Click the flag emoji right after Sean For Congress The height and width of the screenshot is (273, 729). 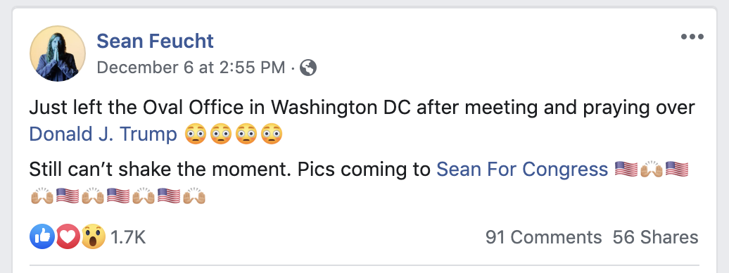click(x=626, y=170)
